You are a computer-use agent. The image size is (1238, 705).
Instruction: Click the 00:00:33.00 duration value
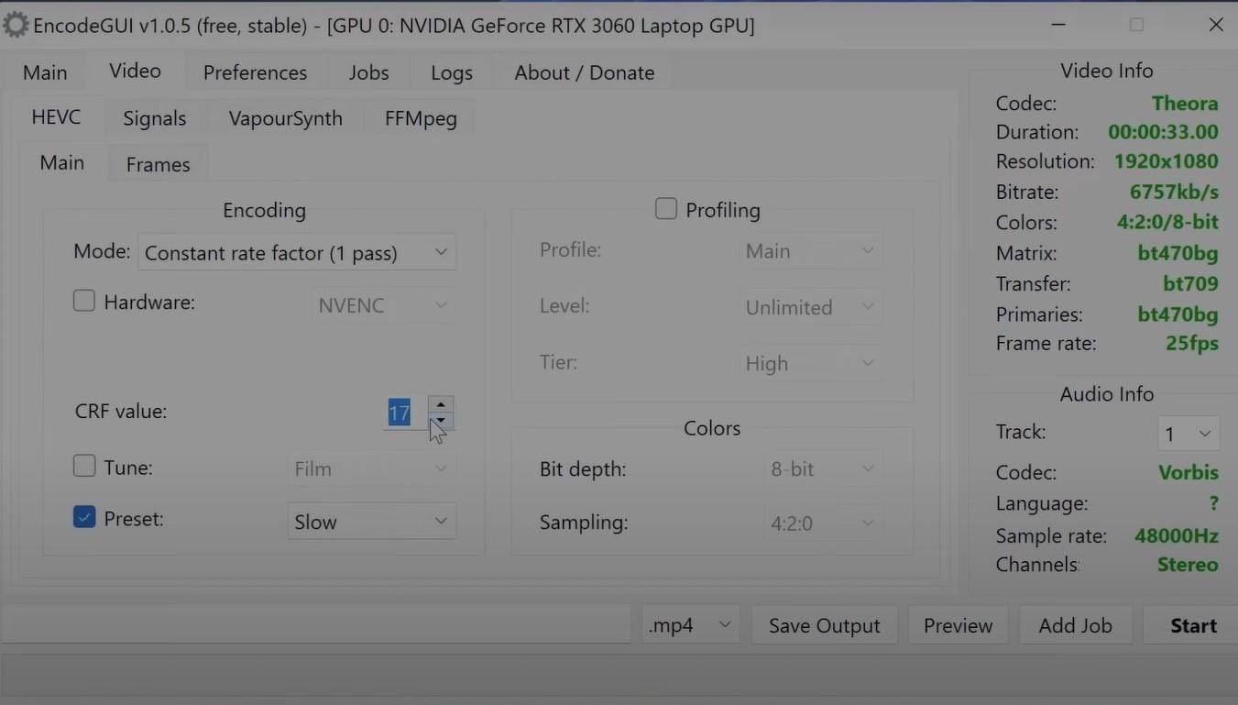pos(1163,132)
